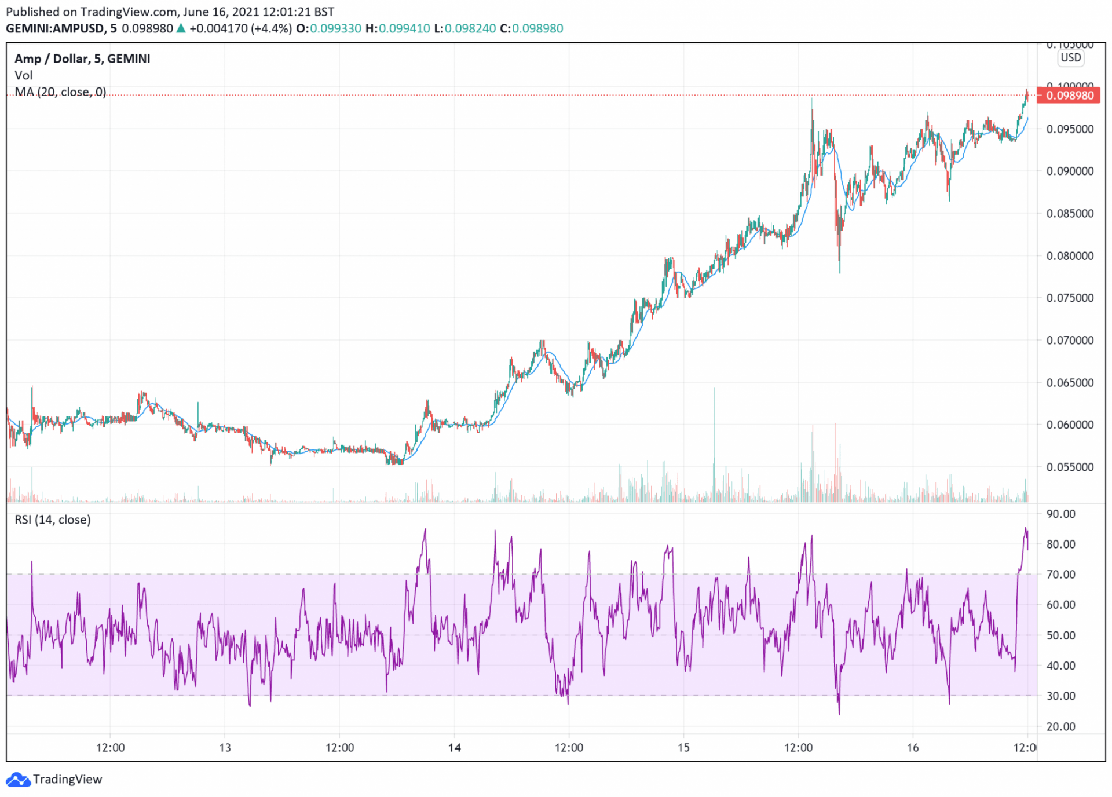This screenshot has height=797, width=1112.
Task: Click the USD currency button
Action: click(x=1070, y=57)
